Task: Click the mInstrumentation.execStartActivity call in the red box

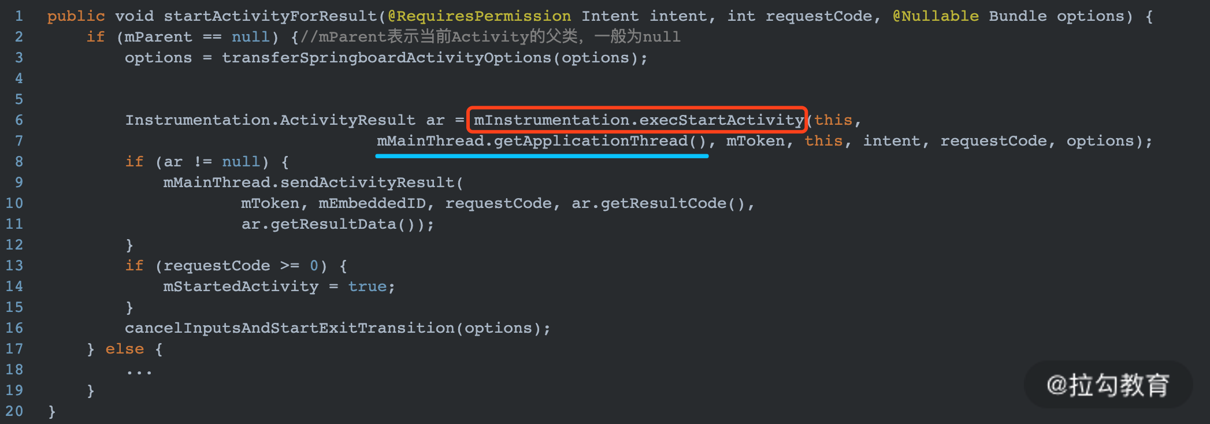Action: coord(639,120)
